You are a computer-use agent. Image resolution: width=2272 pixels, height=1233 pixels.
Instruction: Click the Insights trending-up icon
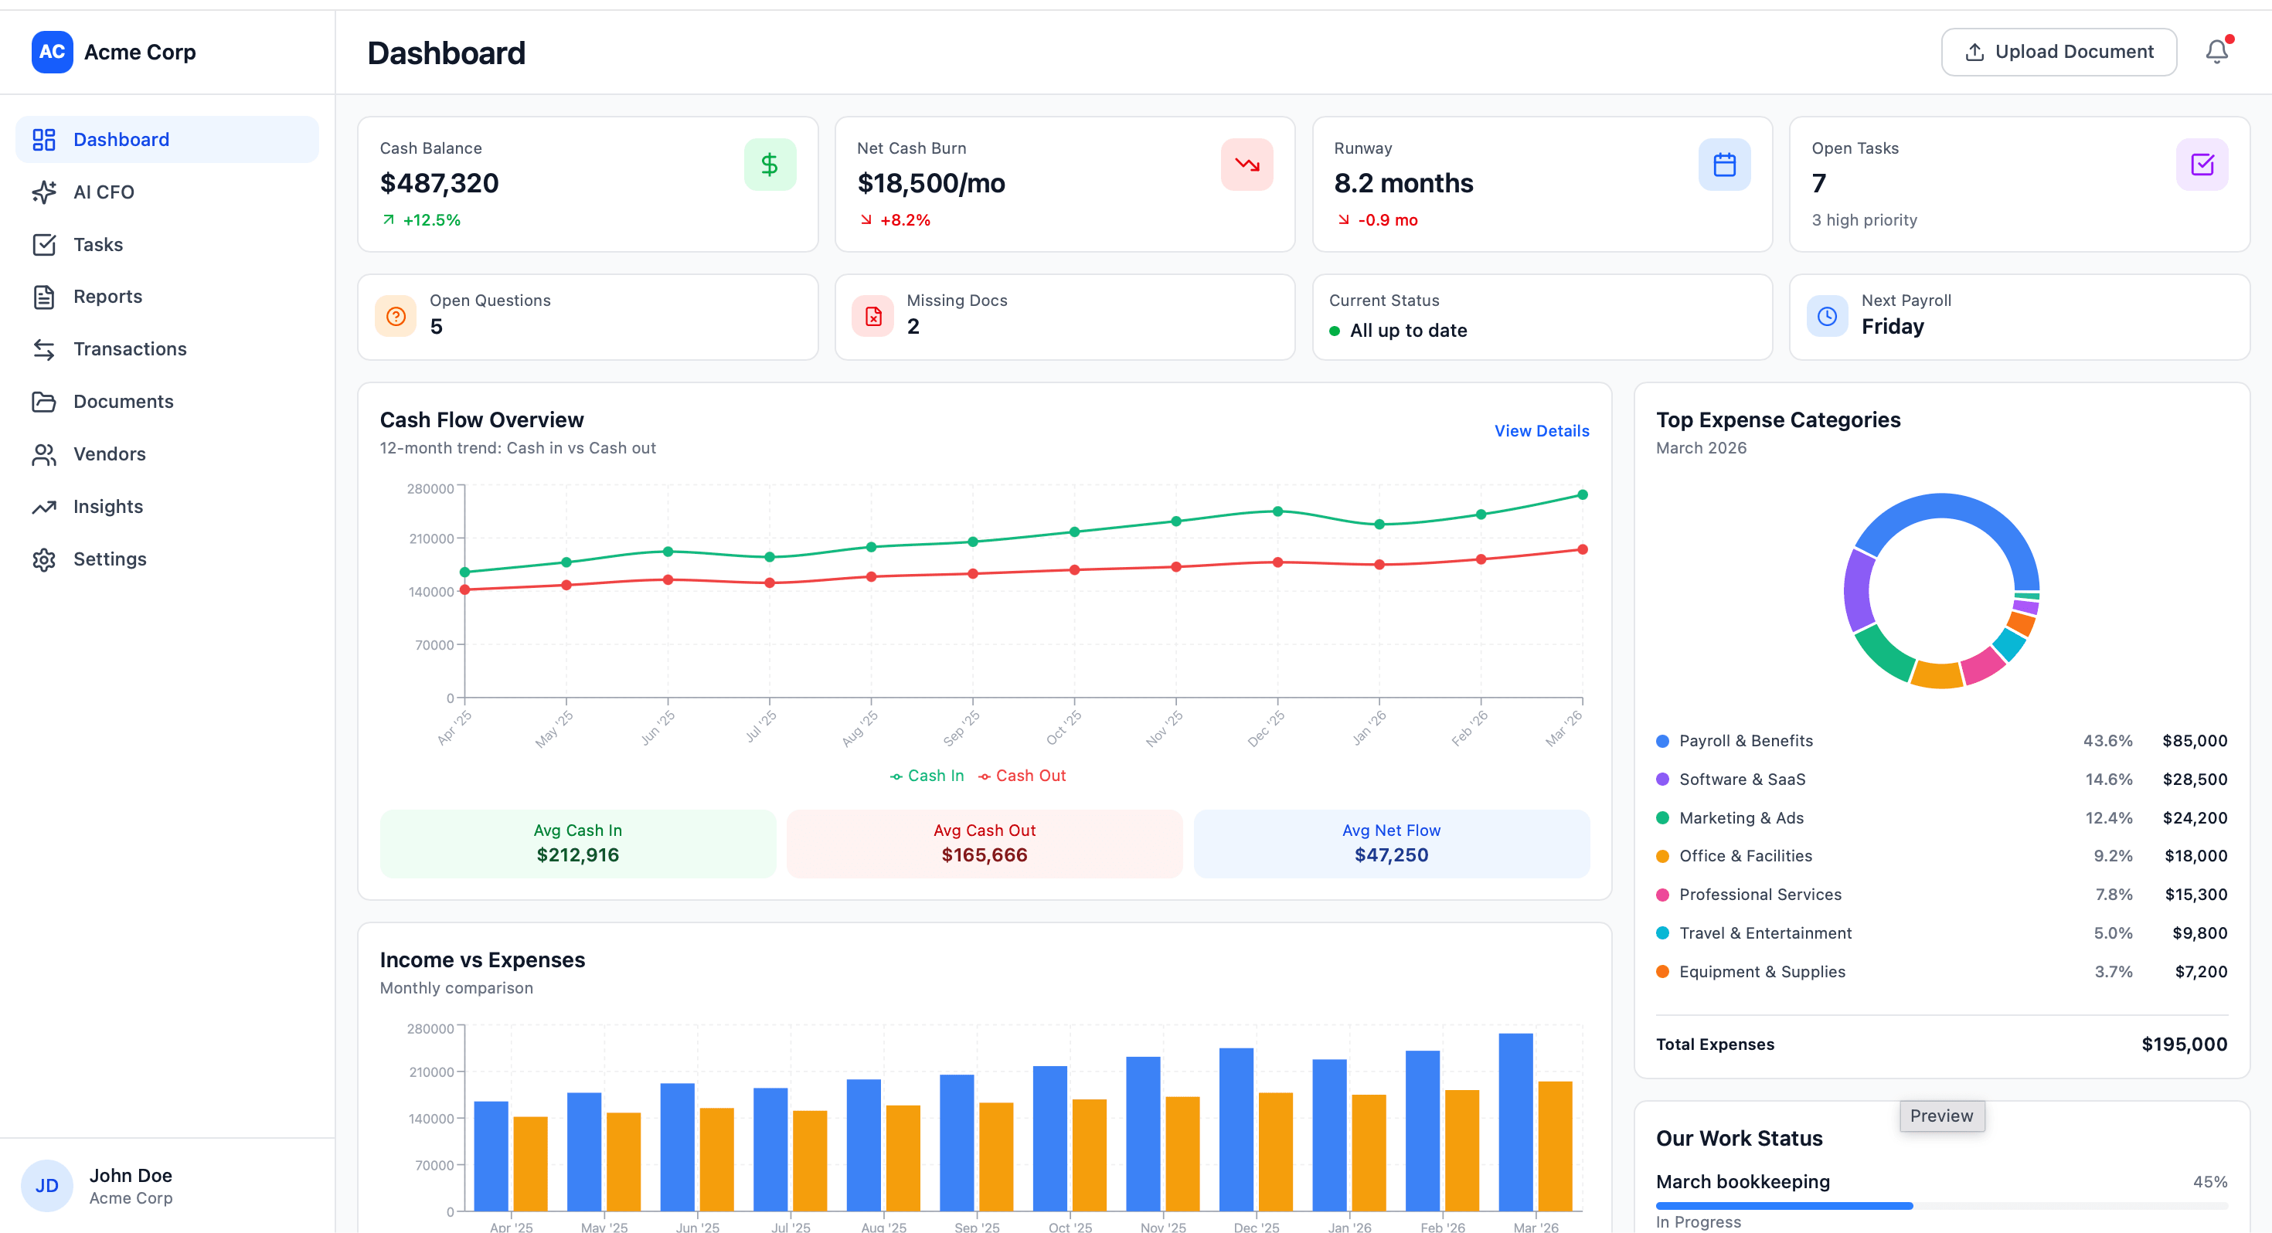tap(44, 507)
